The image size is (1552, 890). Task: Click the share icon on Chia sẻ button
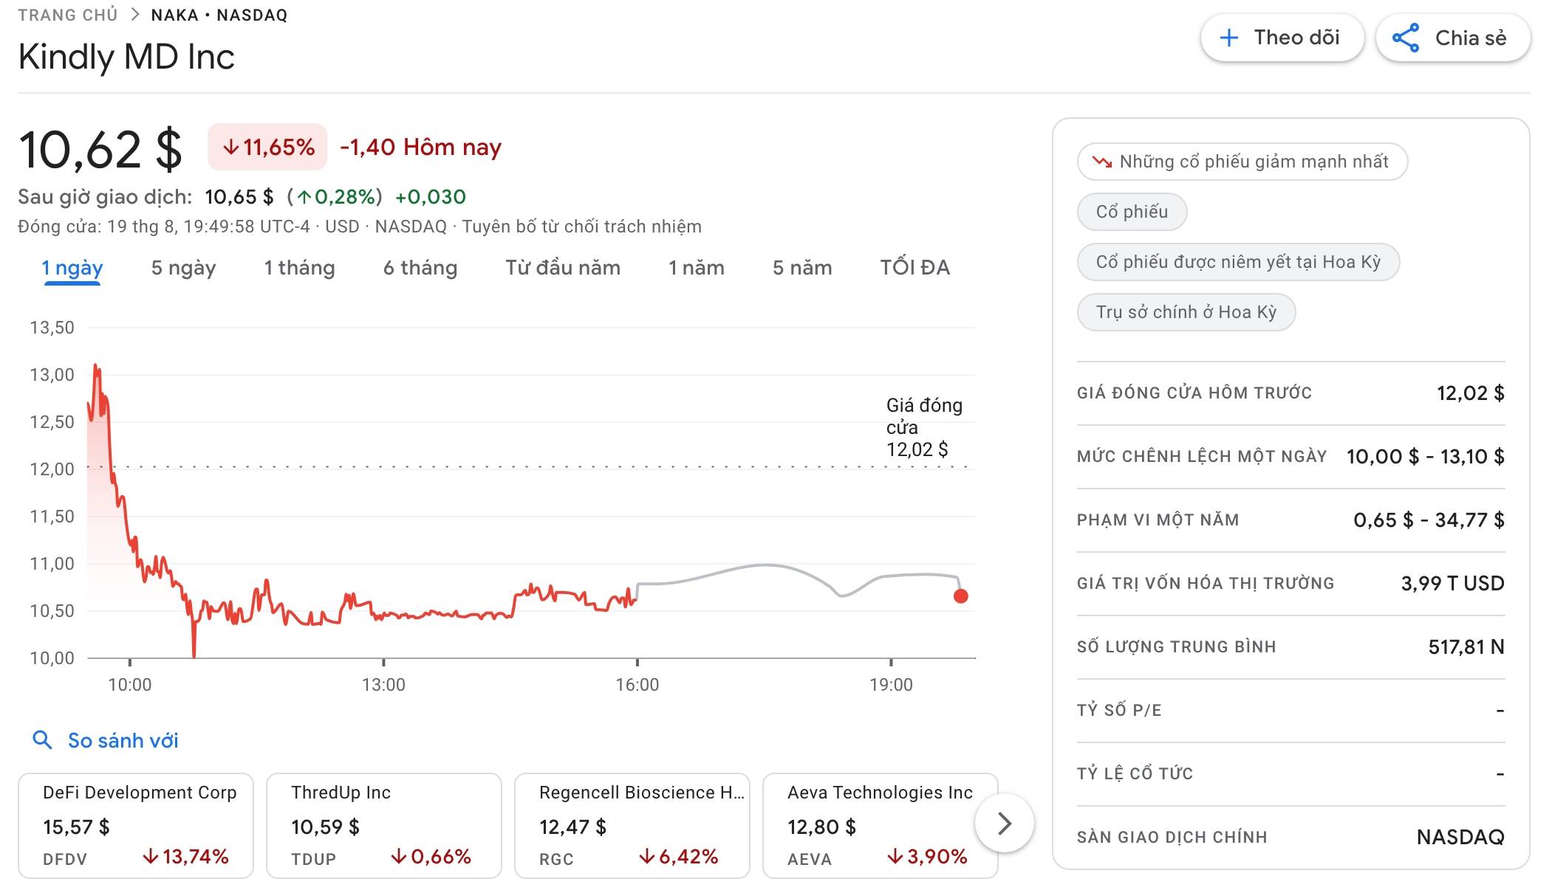[x=1405, y=38]
